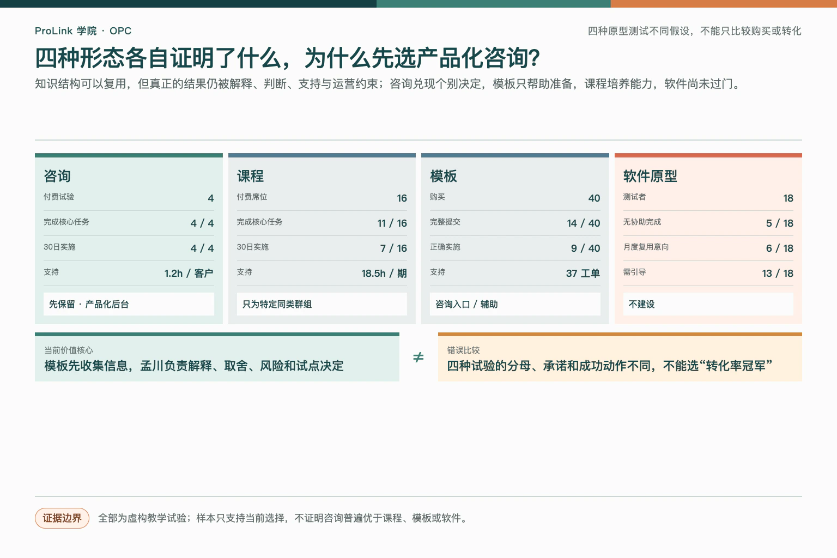837x558 pixels.
Task: Click the value 11 / 16
Action: (392, 223)
